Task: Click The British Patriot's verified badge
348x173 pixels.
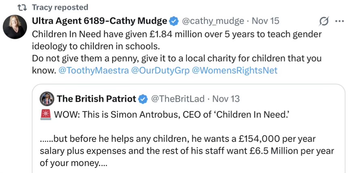Action: tap(143, 98)
